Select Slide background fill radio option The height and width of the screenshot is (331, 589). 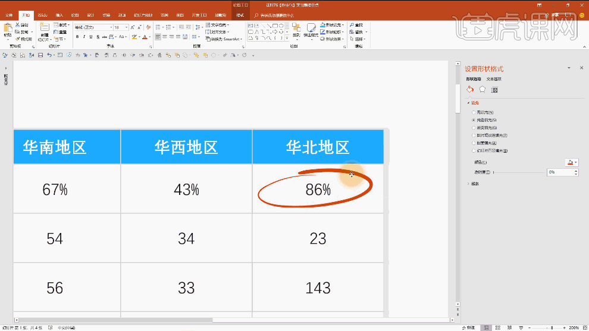(x=474, y=150)
